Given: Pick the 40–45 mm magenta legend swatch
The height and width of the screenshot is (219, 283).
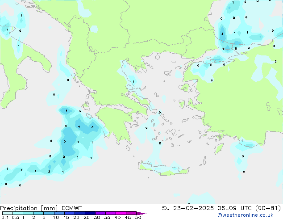Looking at the screenshot, I should [121, 213].
